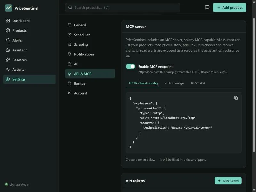Image resolution: width=256 pixels, height=192 pixels.
Task: Click the API tokens heading
Action: pyautogui.click(x=135, y=181)
